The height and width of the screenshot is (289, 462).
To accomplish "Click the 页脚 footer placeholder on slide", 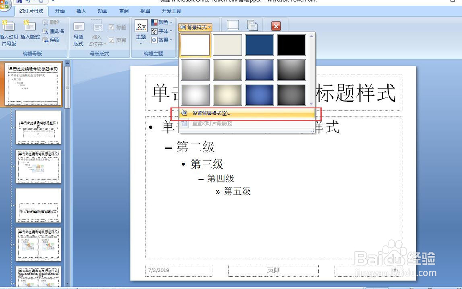I will pos(273,271).
